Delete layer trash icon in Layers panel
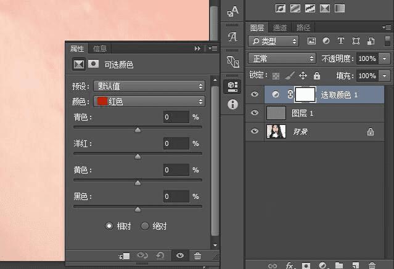 (x=372, y=265)
